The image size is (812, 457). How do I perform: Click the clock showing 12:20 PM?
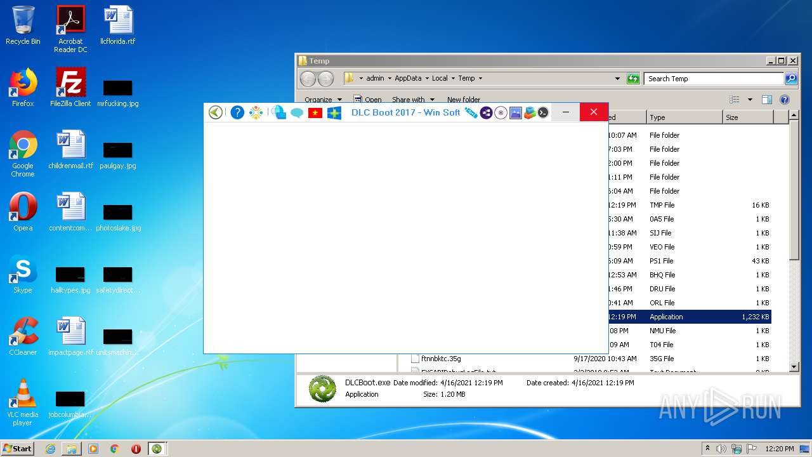pos(779,449)
